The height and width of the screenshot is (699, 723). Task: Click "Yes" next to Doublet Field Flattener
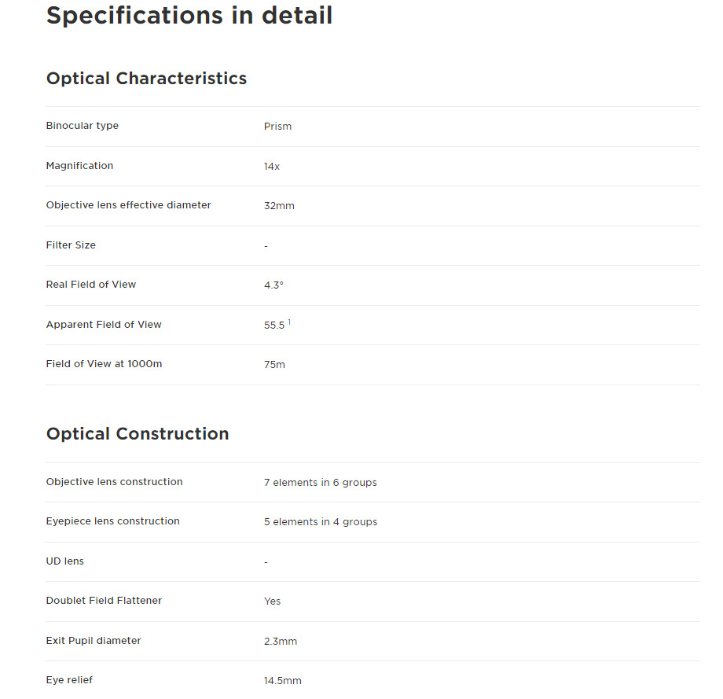[272, 602]
